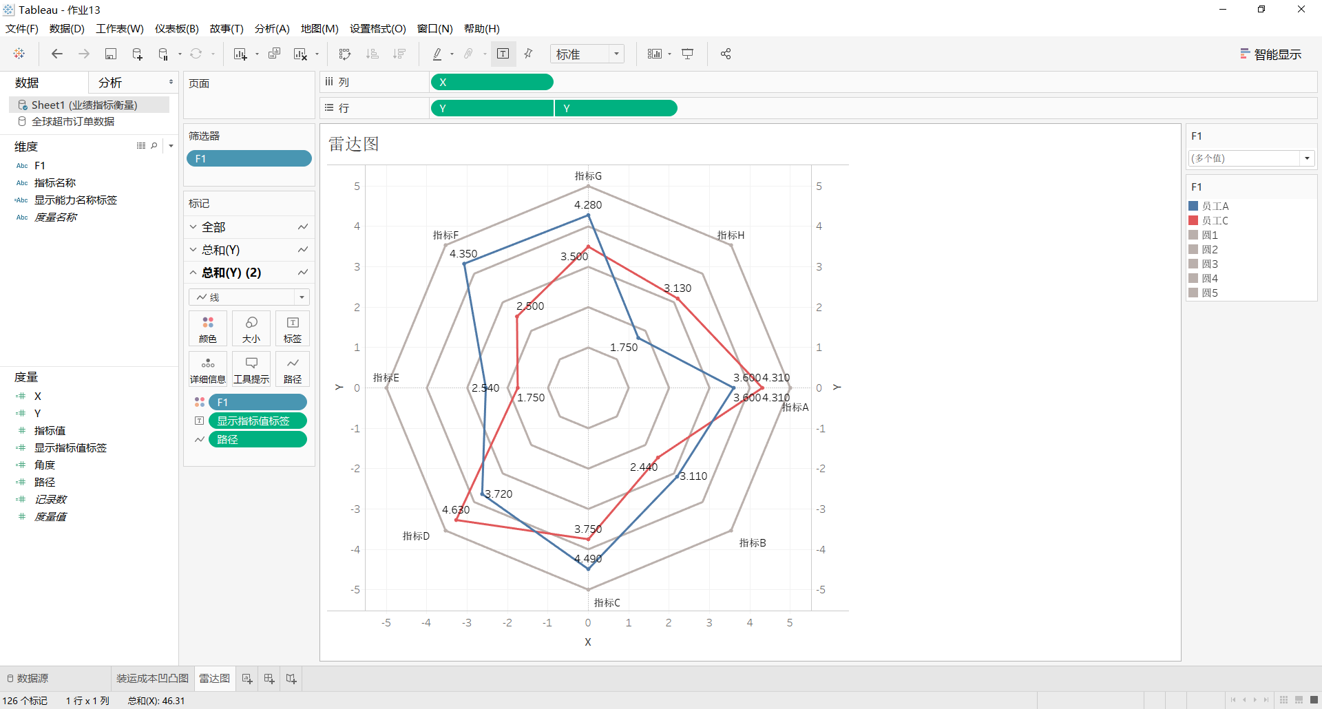Click the 员工C red legend swatch
The height and width of the screenshot is (709, 1322).
[x=1194, y=220]
